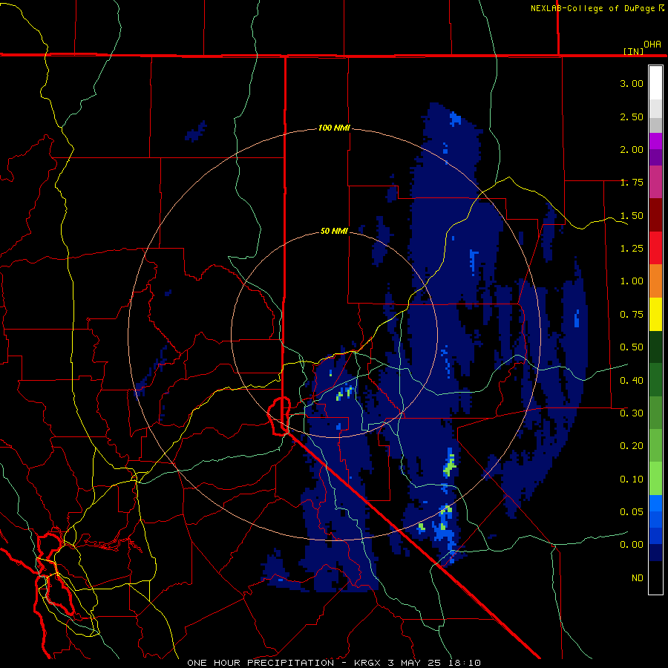668x668 pixels.
Task: Click the 0.10 legend value
Action: pos(632,479)
